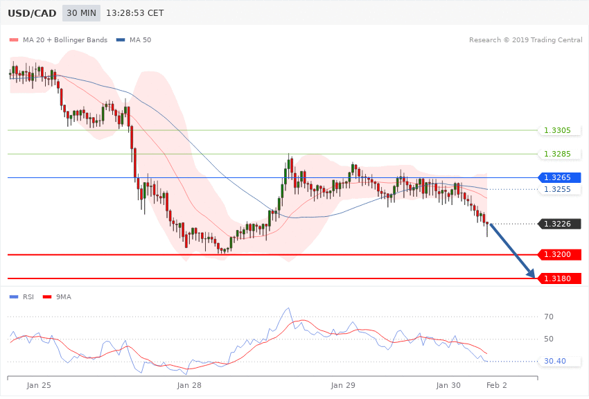
Task: Click the Jan 30 date axis label
Action: 448,385
